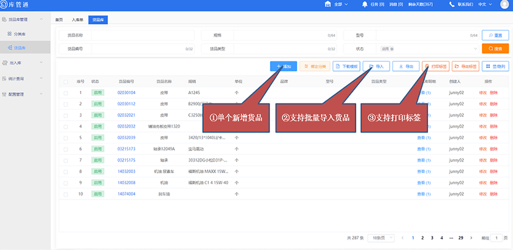Check the row for 02032021
Image resolution: width=513 pixels, height=250 pixels.
tap(66, 116)
